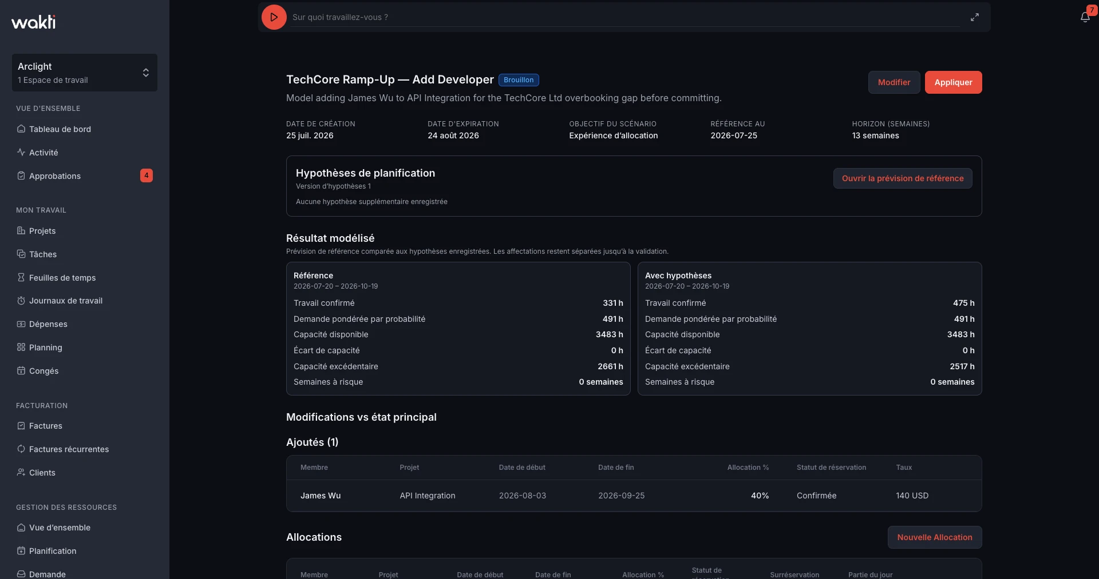Click the 'Hypothèses de planification' heading
This screenshot has height=579, width=1099.
coord(365,173)
